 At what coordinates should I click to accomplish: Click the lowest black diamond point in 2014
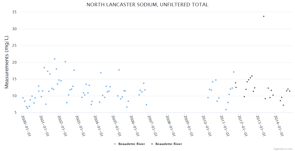[283, 105]
